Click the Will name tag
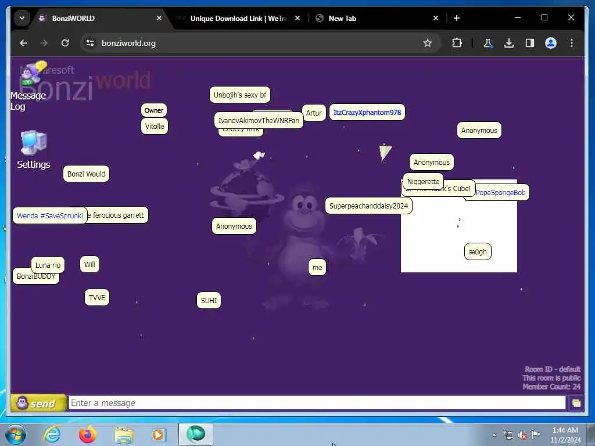595x446 pixels. [89, 264]
